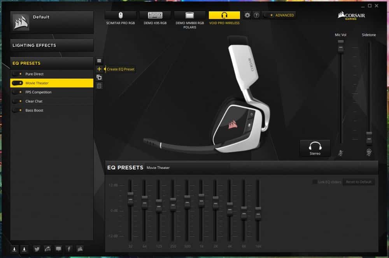The image size is (389, 258).
Task: Select the Void Pro Wireless headset icon
Action: [224, 15]
